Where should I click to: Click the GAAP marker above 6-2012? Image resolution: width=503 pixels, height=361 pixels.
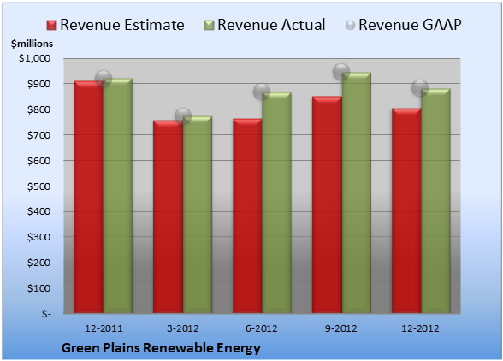click(262, 92)
